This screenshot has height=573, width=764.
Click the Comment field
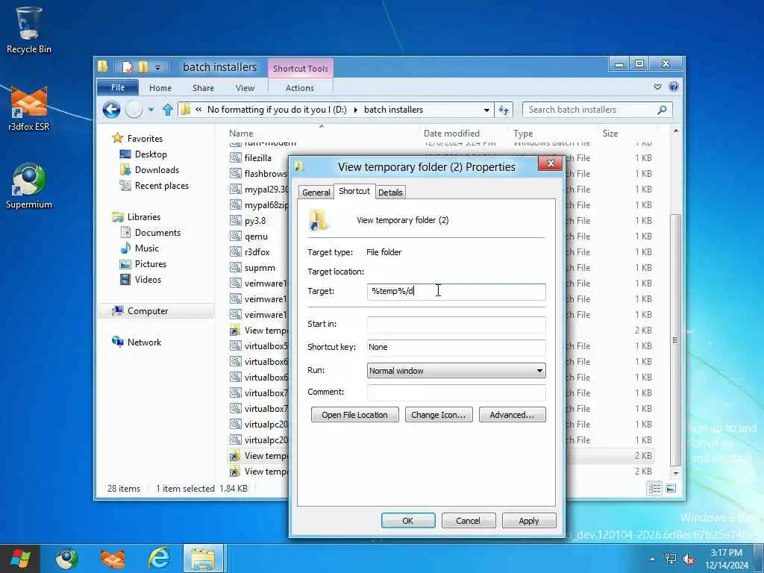pyautogui.click(x=456, y=392)
